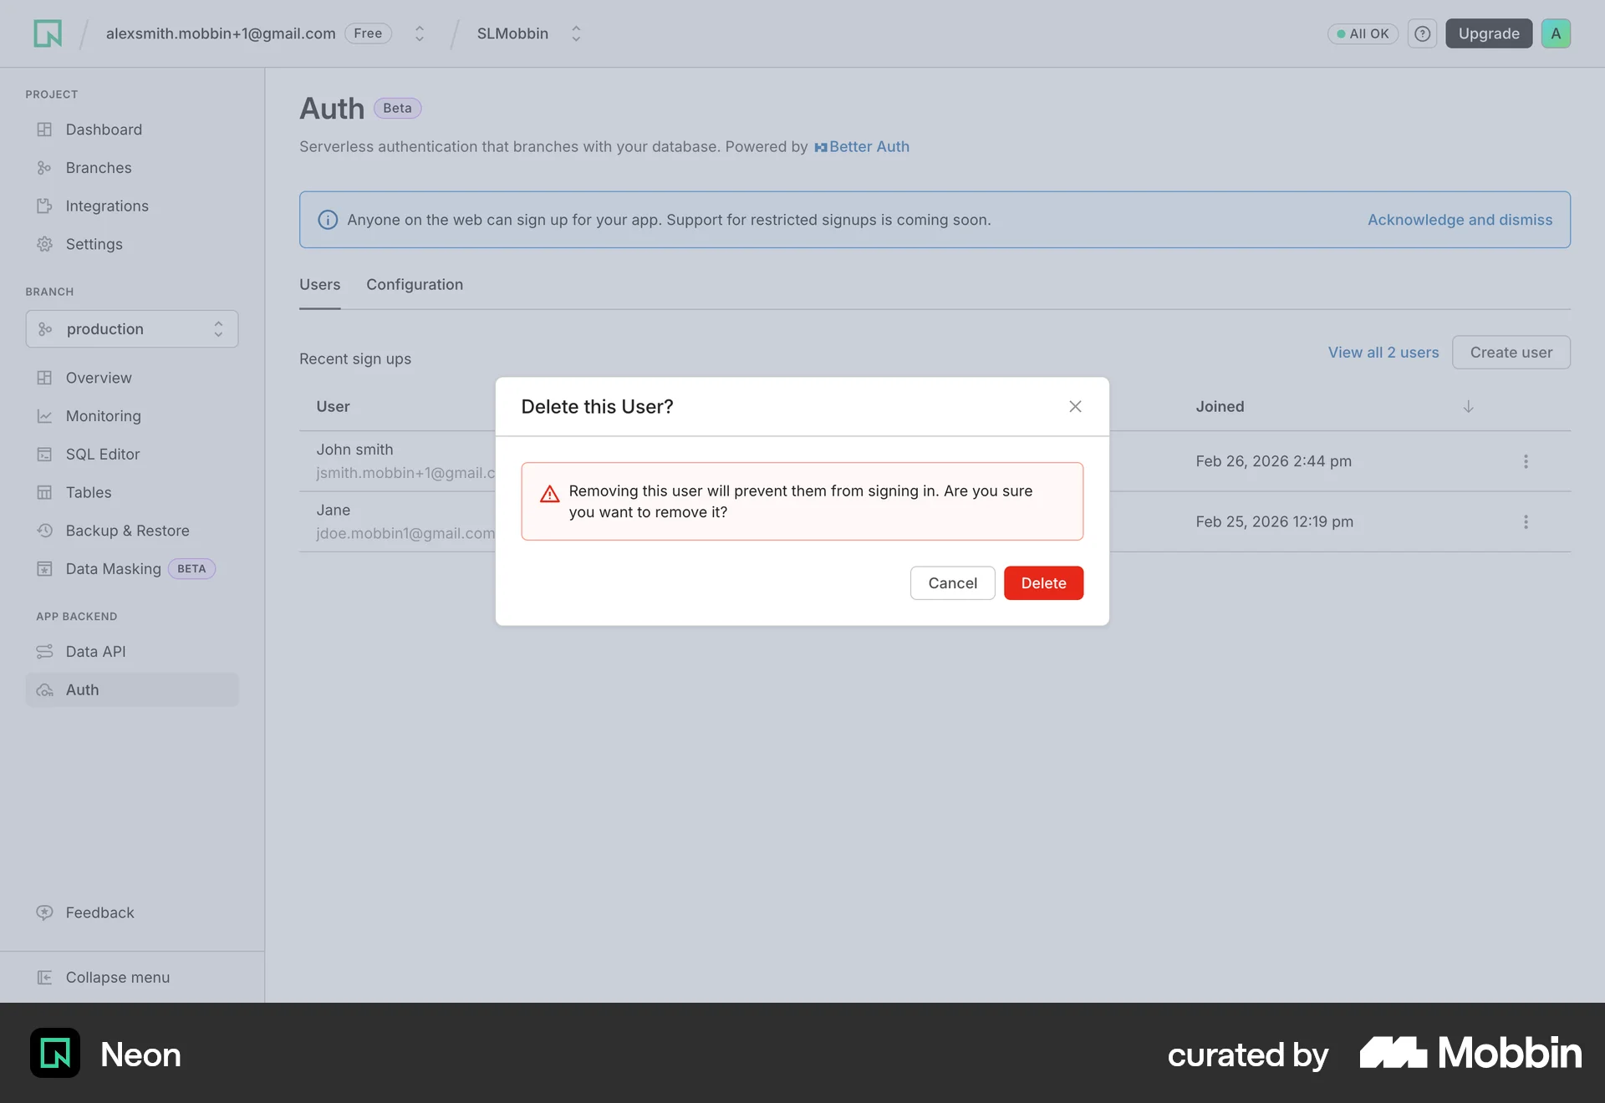
Task: Click the alexsmith.mobbin+1@gmail.com account name
Action: point(221,33)
